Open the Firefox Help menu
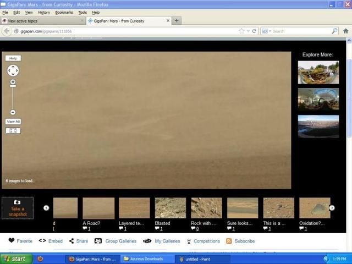The width and height of the screenshot is (352, 264). (x=96, y=13)
